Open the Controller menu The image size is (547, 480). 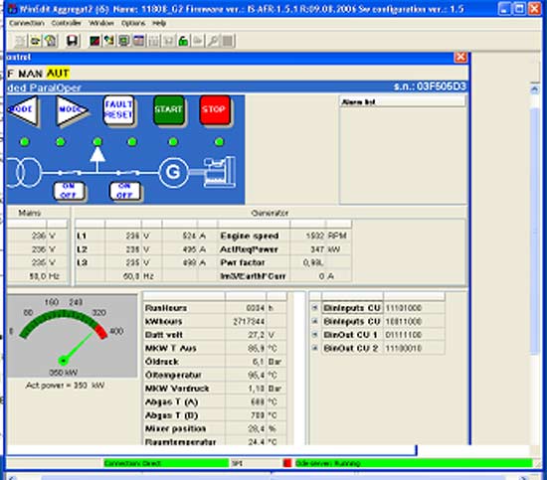tap(66, 23)
